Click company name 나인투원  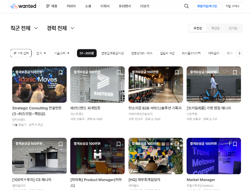(192, 114)
